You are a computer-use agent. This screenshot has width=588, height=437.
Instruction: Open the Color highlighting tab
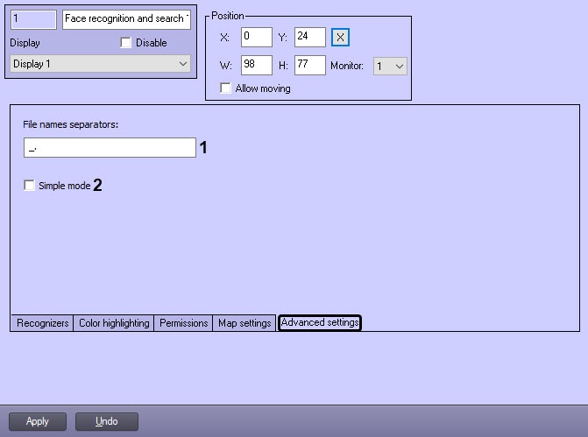pyautogui.click(x=114, y=323)
